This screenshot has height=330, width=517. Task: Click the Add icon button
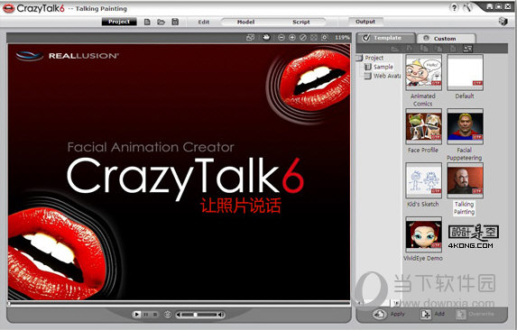pyautogui.click(x=425, y=315)
